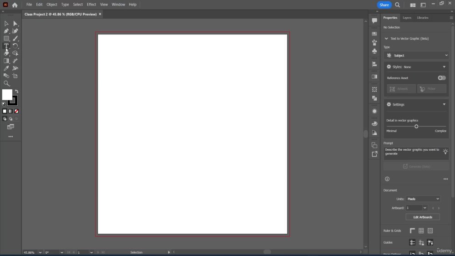Open the Comments panel icon
Viewport: 455px width, 256px height.
click(374, 20)
